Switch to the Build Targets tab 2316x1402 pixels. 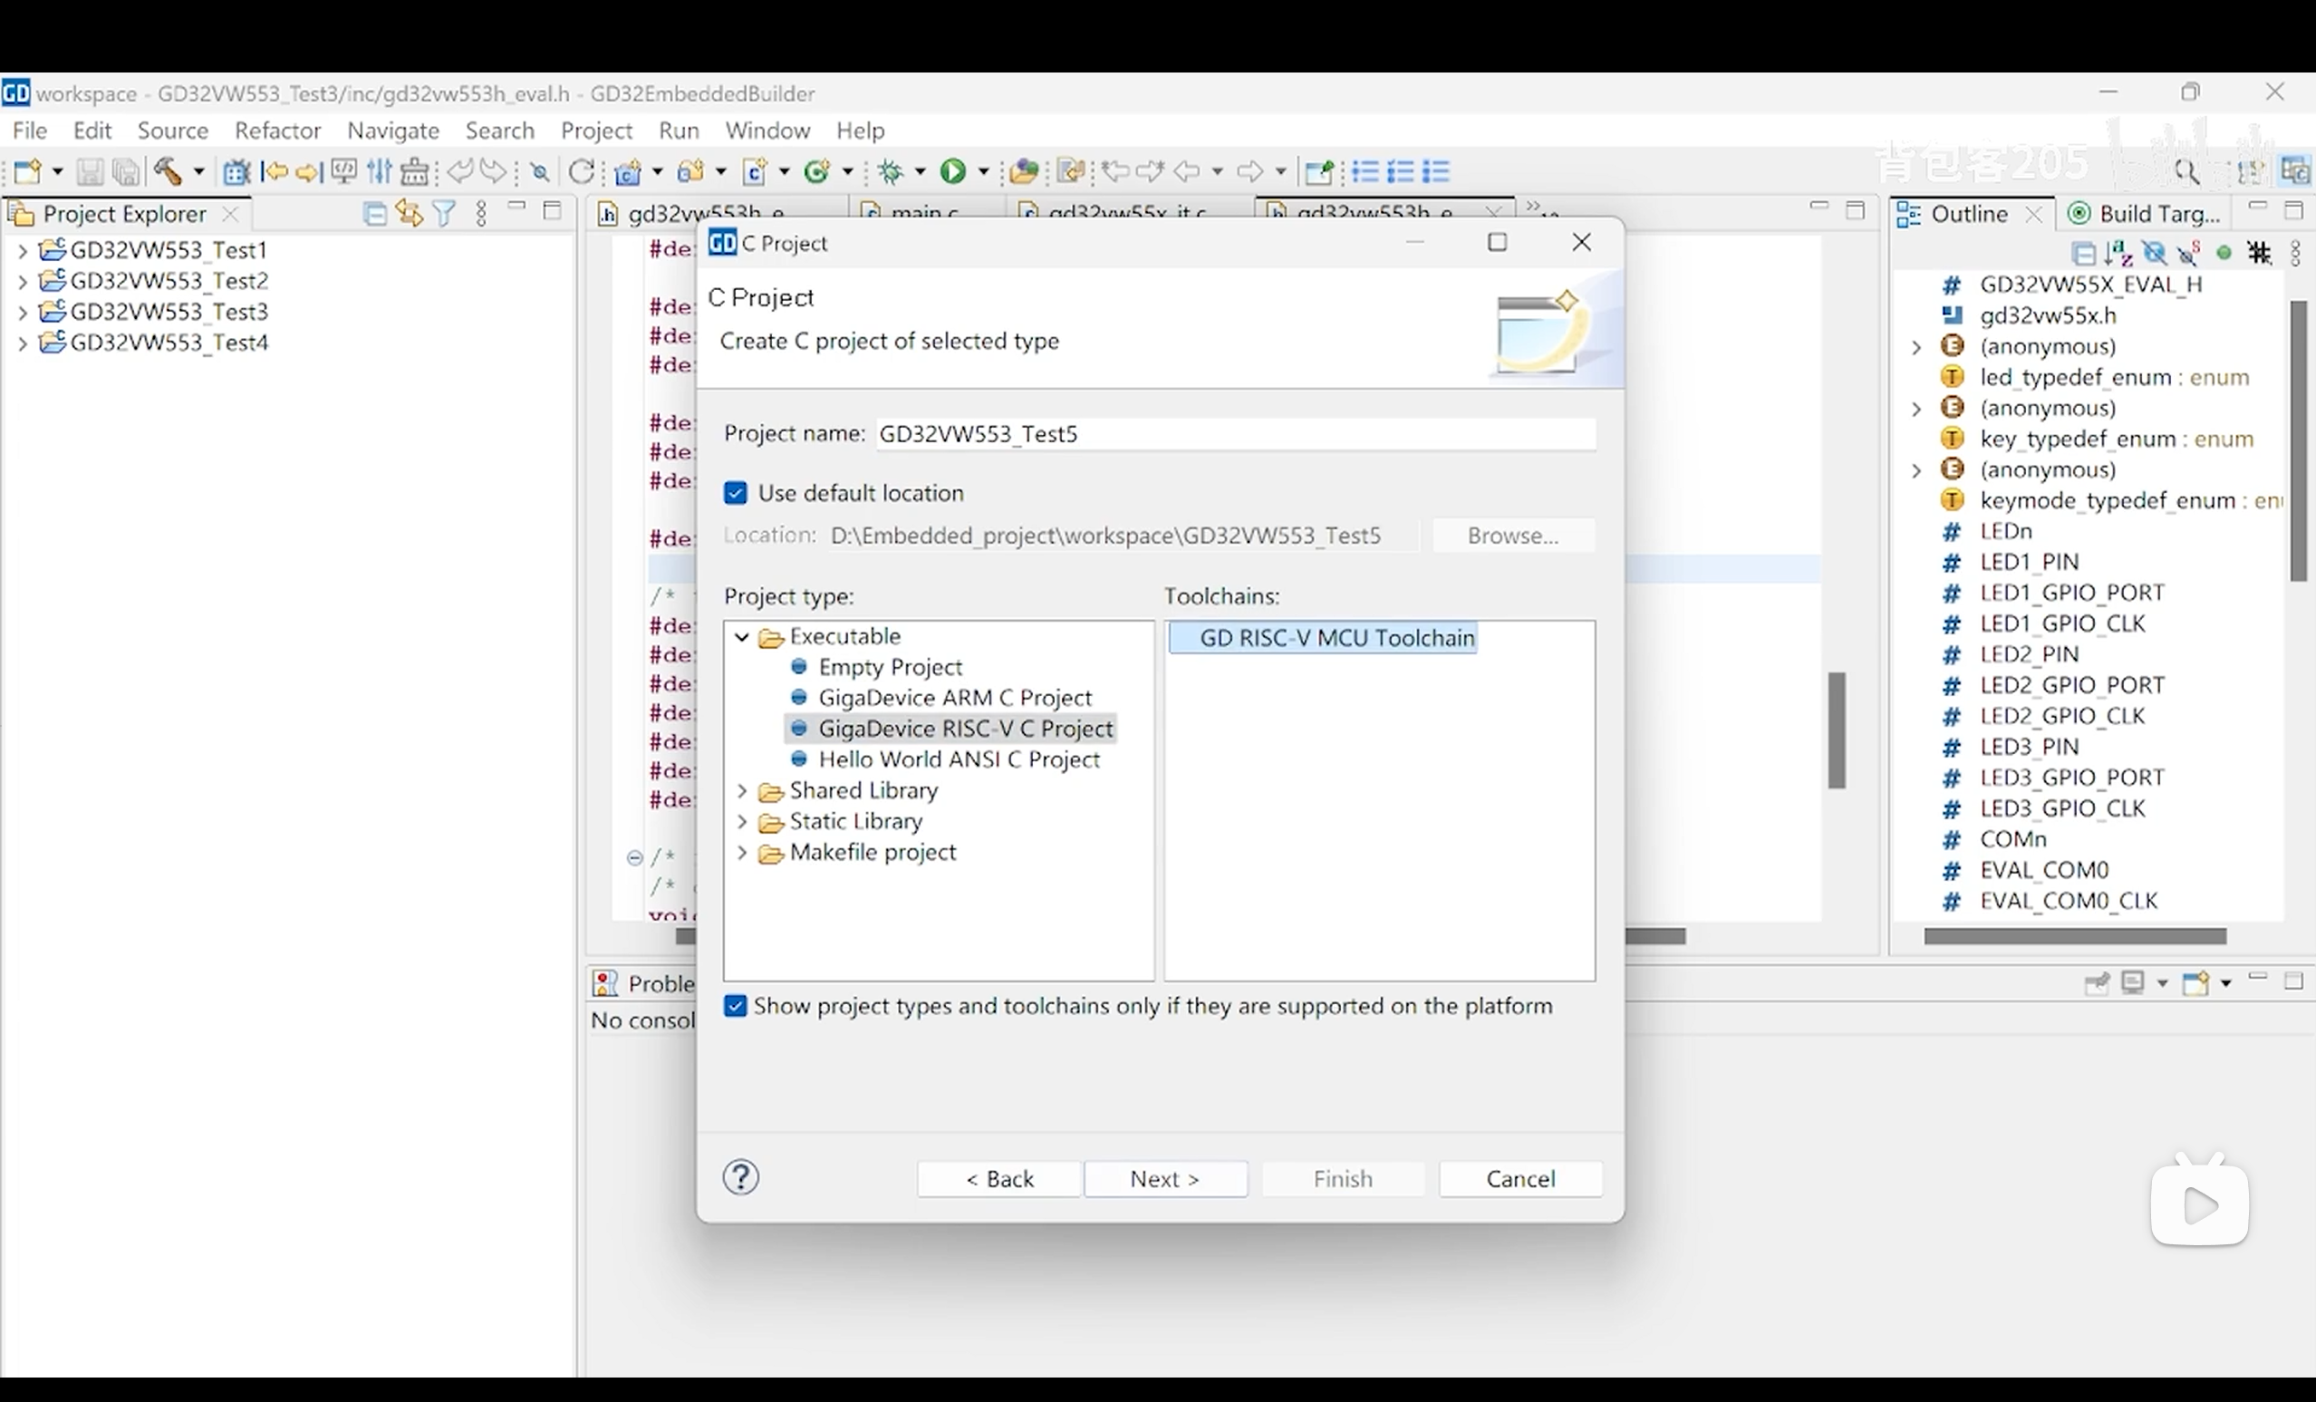2146,215
